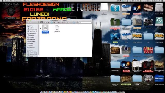
Task: Open Filmati in the sidebar
Action: click(x=31, y=43)
